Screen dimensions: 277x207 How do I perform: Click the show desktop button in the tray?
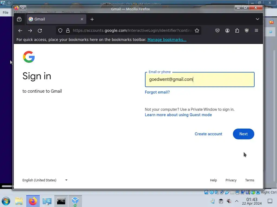tap(270, 201)
